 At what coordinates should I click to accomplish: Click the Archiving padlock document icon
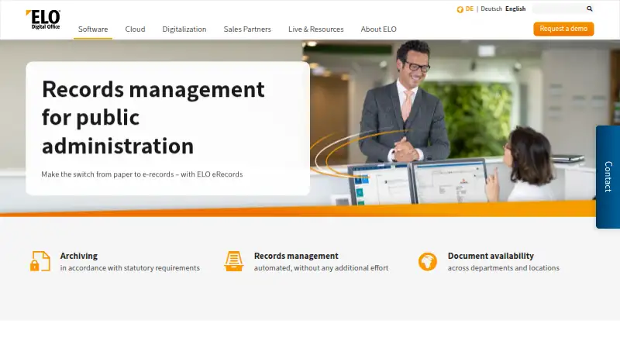40,261
